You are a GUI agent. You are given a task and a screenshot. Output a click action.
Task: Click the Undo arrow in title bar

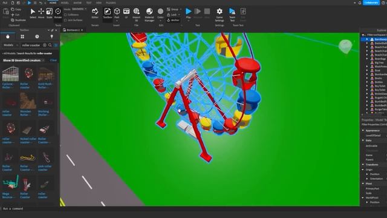click(x=41, y=3)
